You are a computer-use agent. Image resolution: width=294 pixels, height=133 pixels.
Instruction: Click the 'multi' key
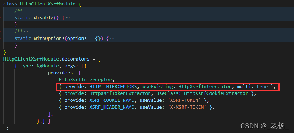(x=244, y=87)
